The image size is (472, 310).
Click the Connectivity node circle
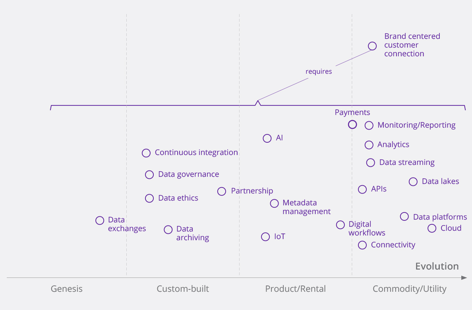point(362,245)
